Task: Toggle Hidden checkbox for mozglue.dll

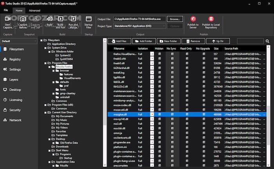Action: pyautogui.click(x=159, y=114)
